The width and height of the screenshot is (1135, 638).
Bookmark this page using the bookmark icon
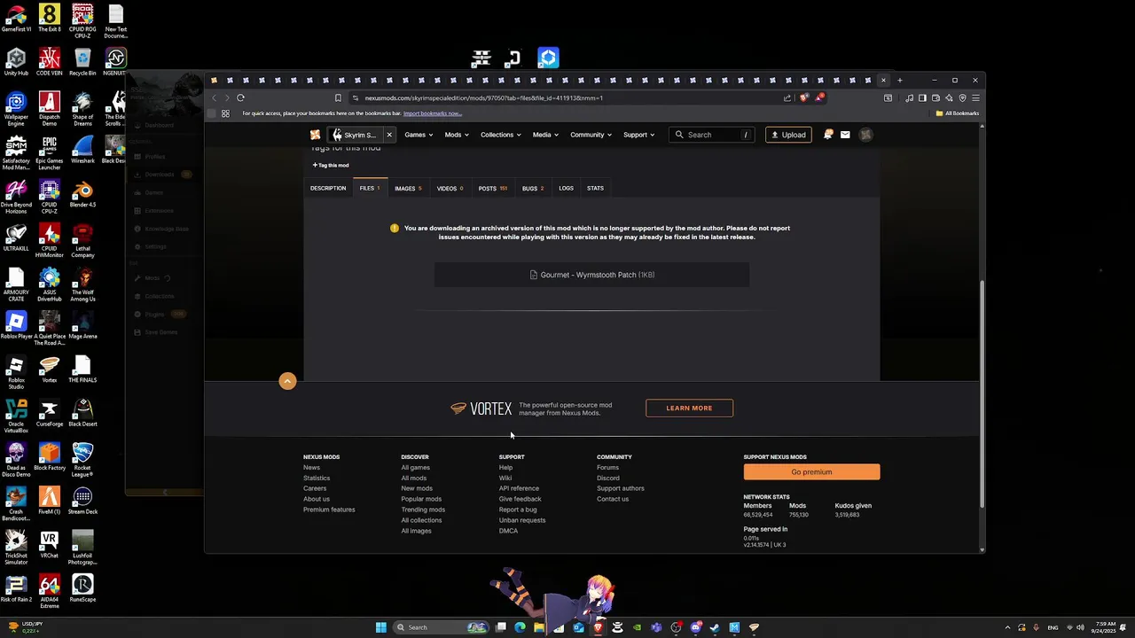tap(338, 97)
